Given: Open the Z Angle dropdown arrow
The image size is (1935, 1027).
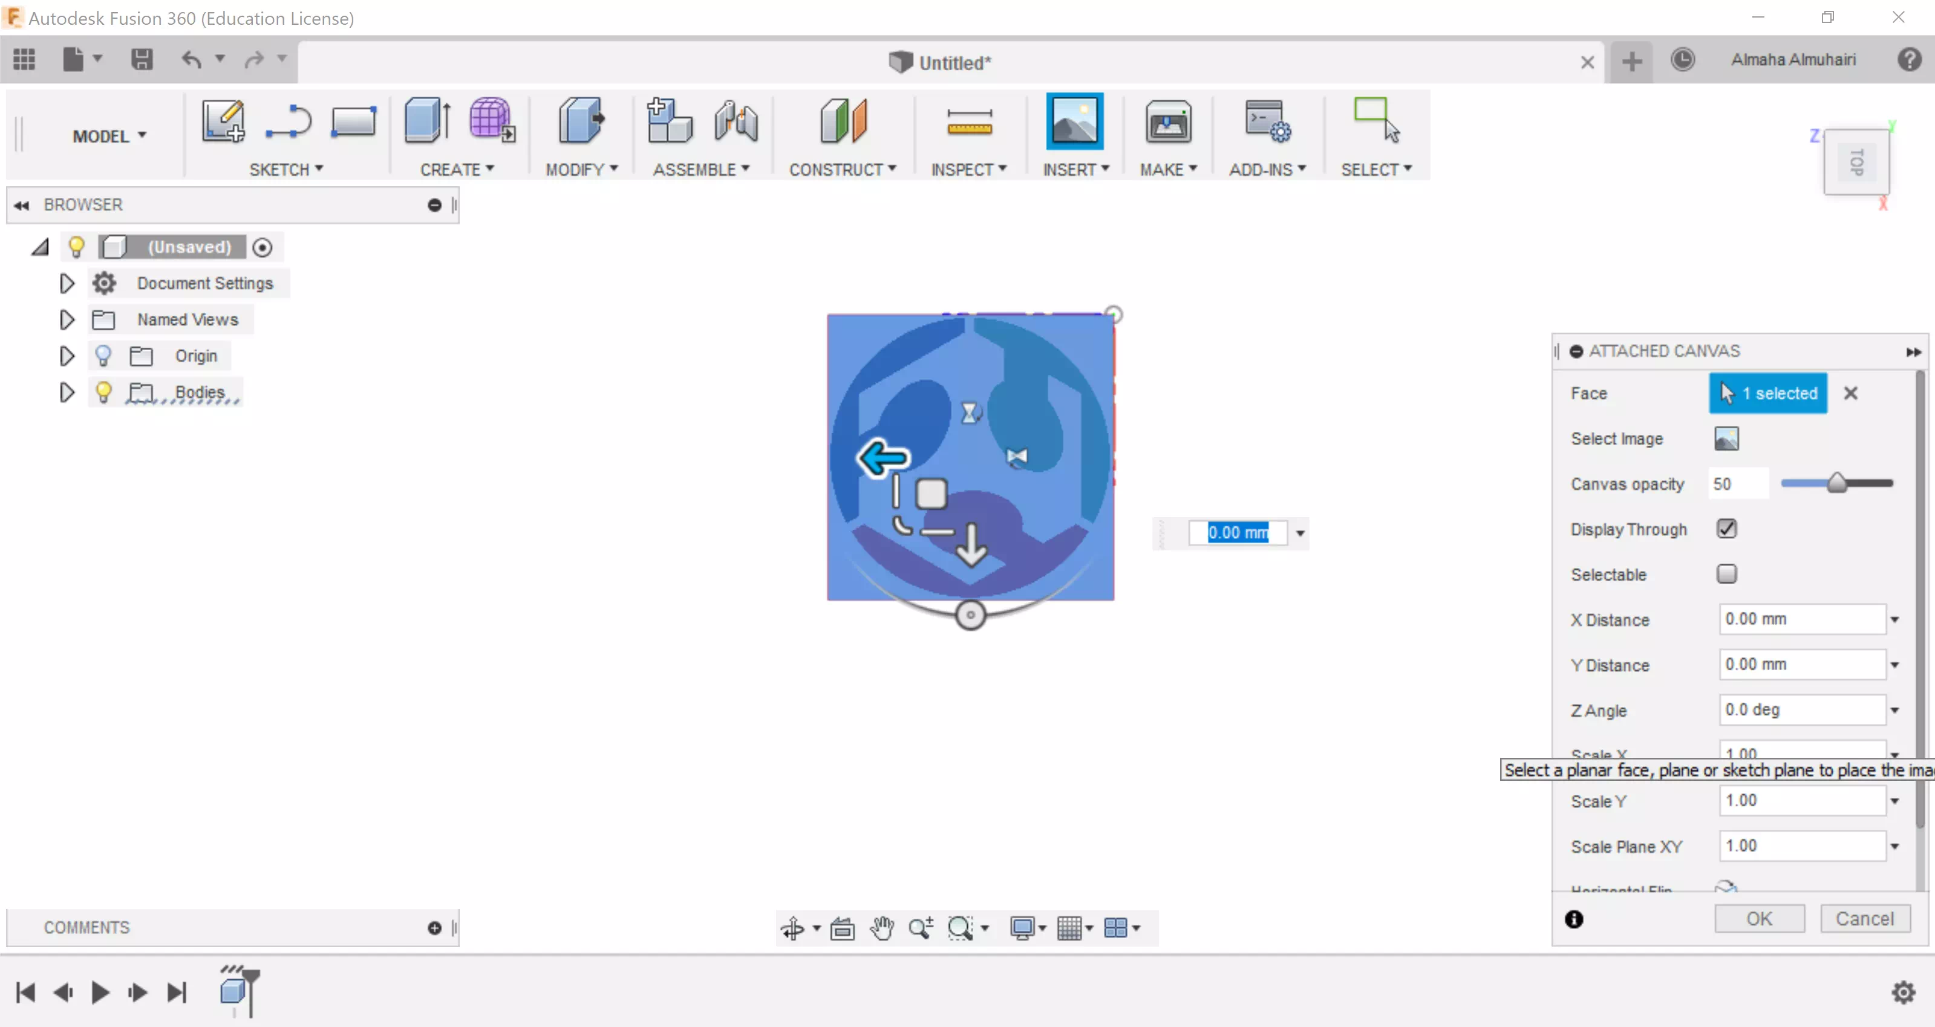Looking at the screenshot, I should click(1894, 709).
